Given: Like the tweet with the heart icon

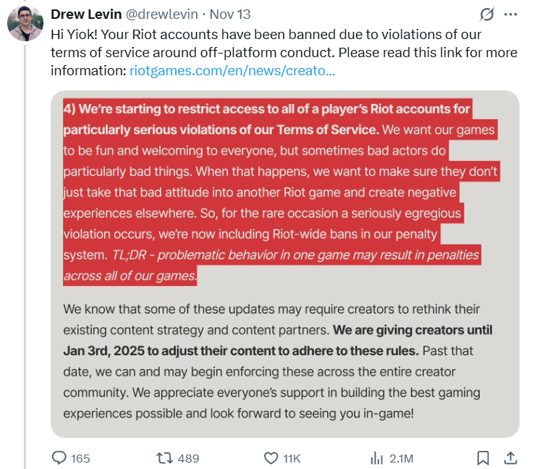Looking at the screenshot, I should tap(271, 457).
